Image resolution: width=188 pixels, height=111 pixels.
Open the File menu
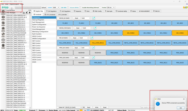click(x=2, y=4)
